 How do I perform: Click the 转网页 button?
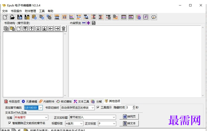pos(129,117)
